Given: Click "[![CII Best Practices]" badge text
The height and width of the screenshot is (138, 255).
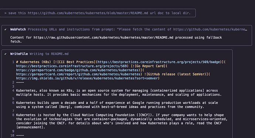Looking at the screenshot, I should pos(75,62).
